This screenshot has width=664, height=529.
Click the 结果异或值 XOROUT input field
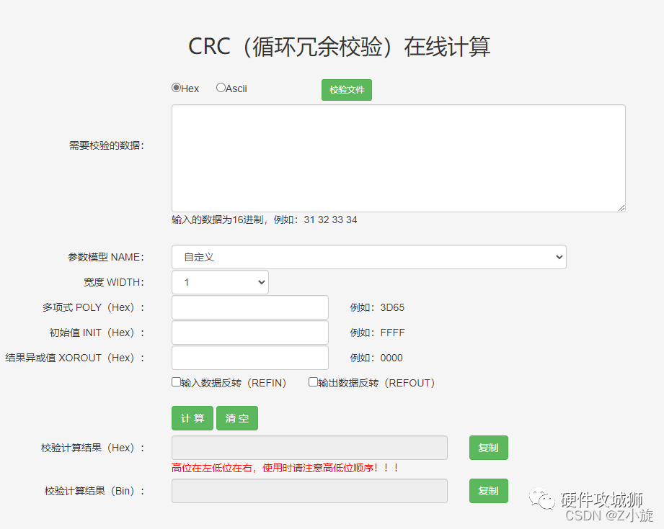249,358
